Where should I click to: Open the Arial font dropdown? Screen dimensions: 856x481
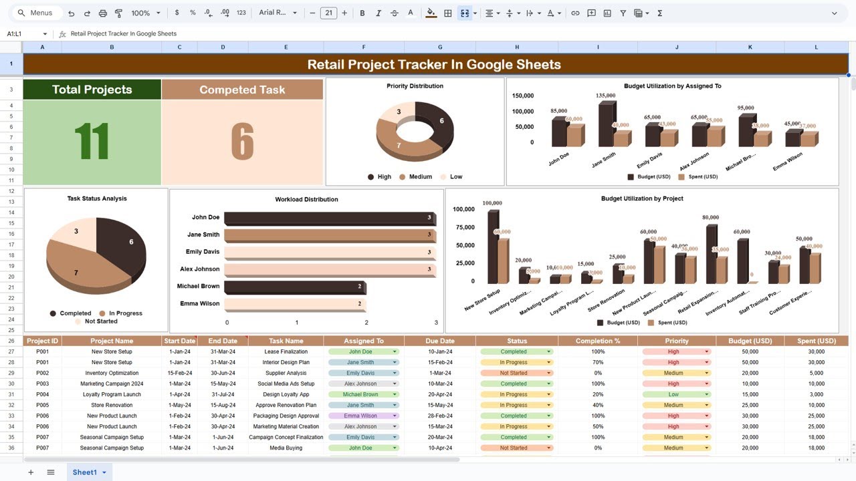(277, 13)
